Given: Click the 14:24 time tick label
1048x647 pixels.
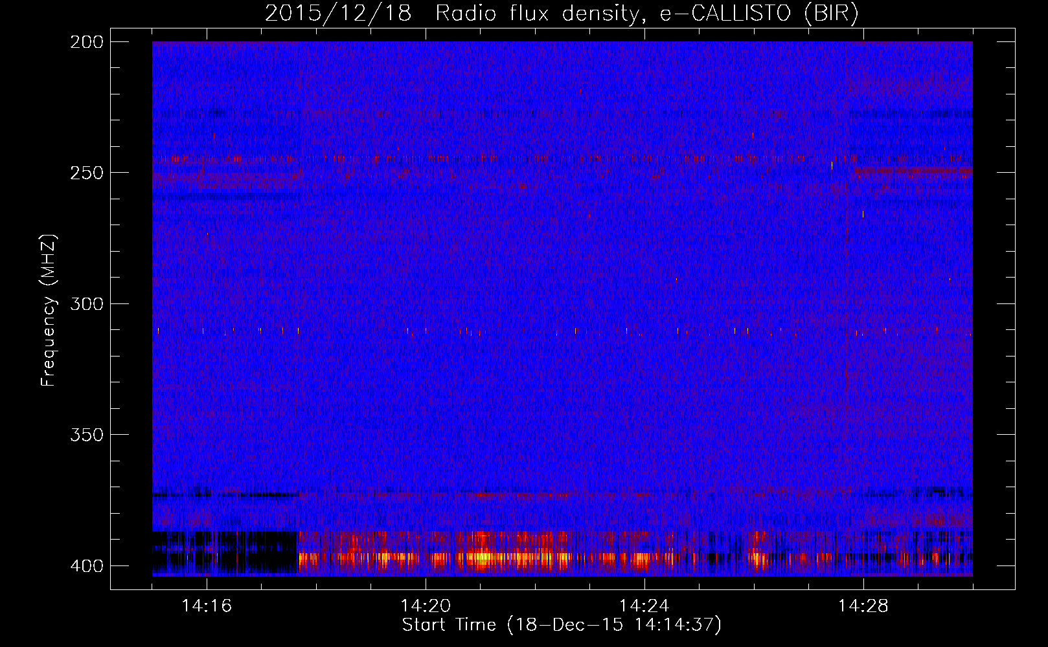Looking at the screenshot, I should 644,606.
